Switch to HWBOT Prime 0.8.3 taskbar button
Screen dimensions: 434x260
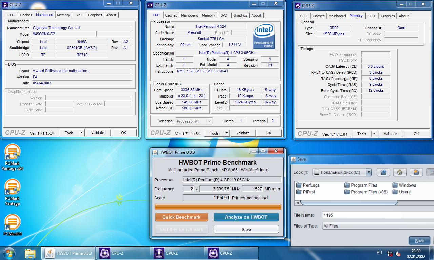68,253
